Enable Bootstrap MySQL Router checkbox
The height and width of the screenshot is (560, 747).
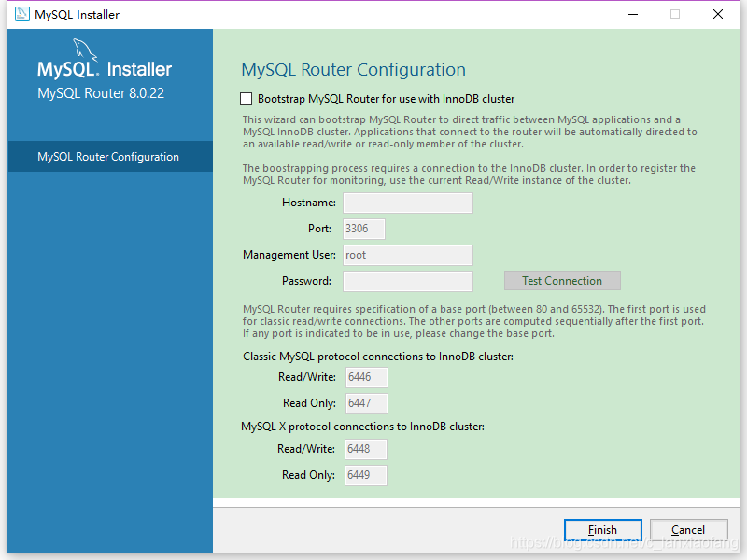[x=247, y=99]
